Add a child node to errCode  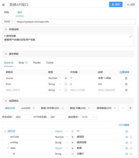click(127, 137)
